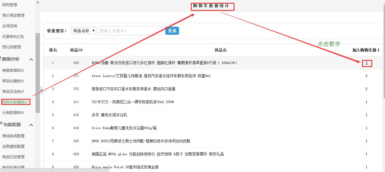The height and width of the screenshot is (172, 385).
Task: Focus the keyword search input field
Action: tap(130, 31)
